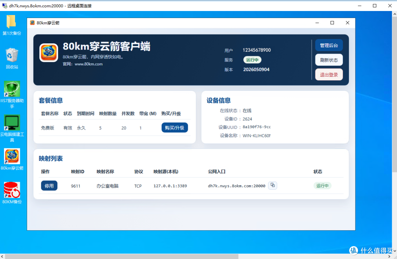Click the 运行中 service status badge in header
Viewport: 397px width, 259px height.
[252, 60]
